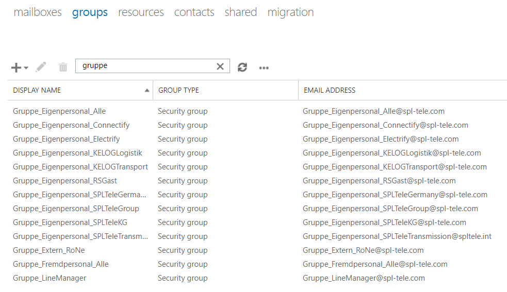
Task: Select the Gruppe_Eigenpersonal_RSGast row
Action: tap(257, 181)
